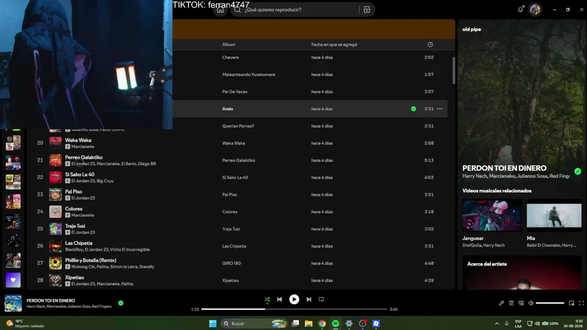Click Colores album cover thumbnail
This screenshot has width=587, height=330.
click(55, 212)
